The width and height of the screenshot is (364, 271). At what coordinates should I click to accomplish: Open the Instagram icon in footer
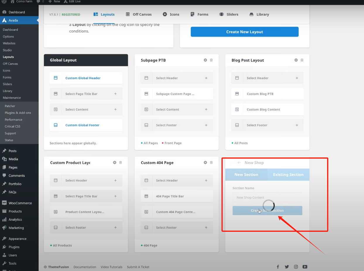pyautogui.click(x=296, y=267)
